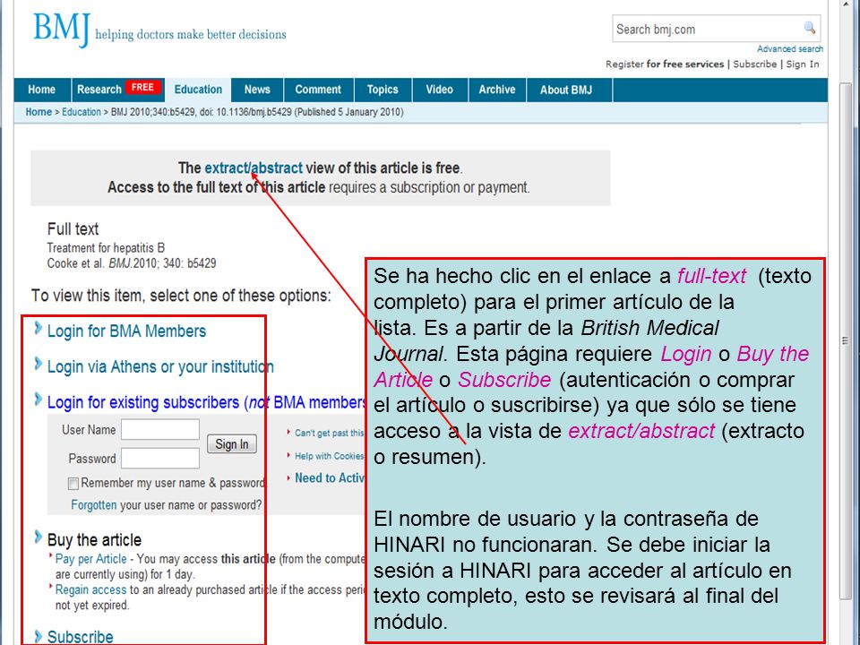Click the 'Full text' heading
This screenshot has width=860, height=645.
[73, 228]
